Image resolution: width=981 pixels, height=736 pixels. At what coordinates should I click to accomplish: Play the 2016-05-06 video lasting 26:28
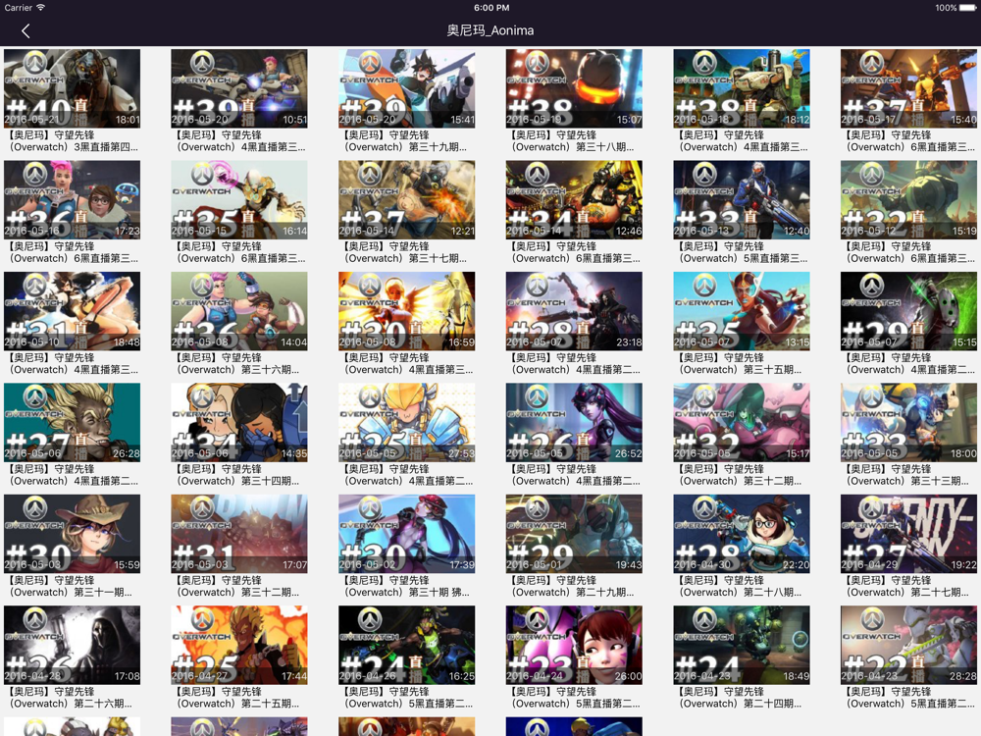(72, 422)
